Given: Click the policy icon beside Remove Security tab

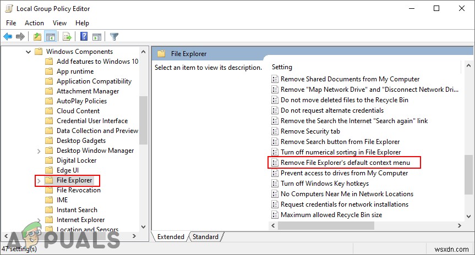Looking at the screenshot, I should (x=275, y=131).
